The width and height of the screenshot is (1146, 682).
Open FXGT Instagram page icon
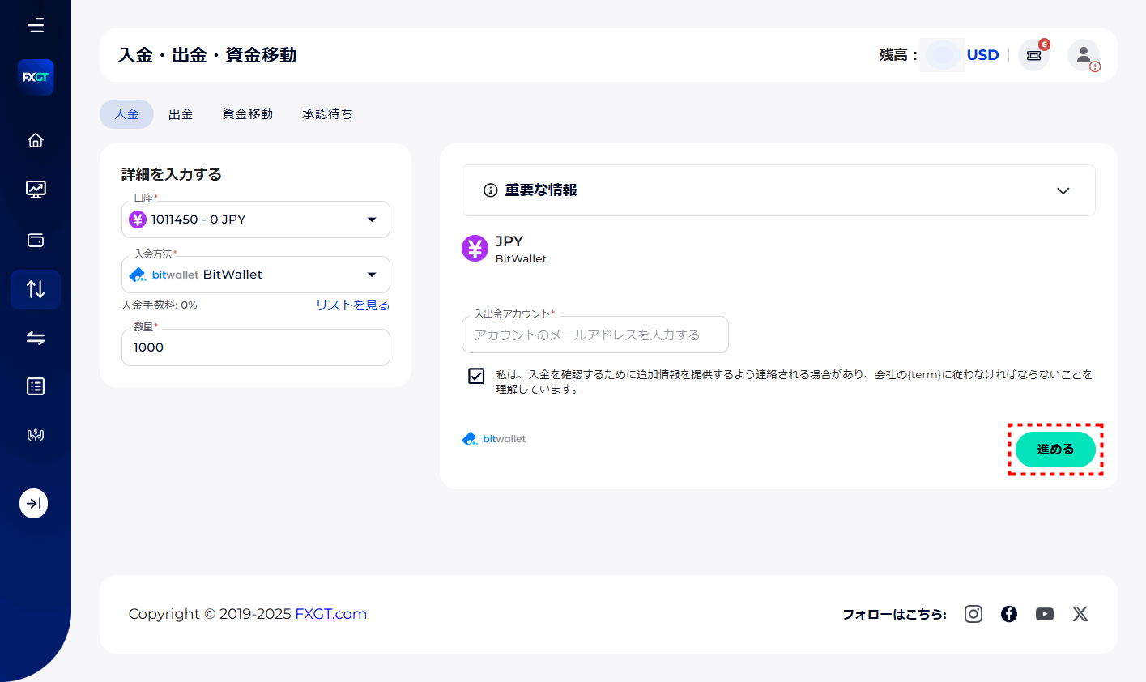pyautogui.click(x=973, y=614)
